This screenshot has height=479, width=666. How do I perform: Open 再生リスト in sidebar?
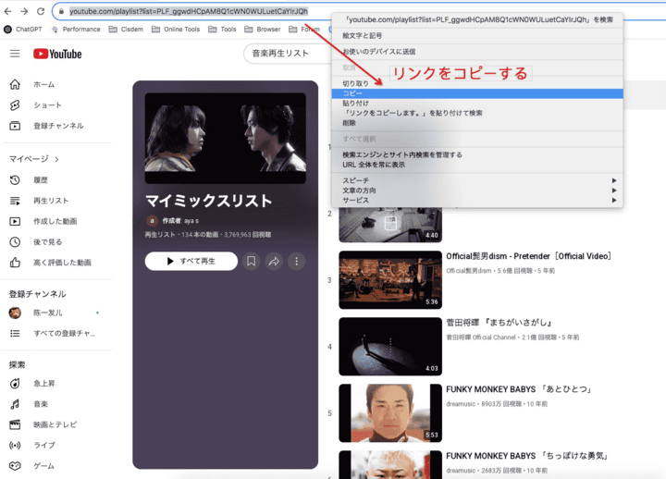coord(39,201)
